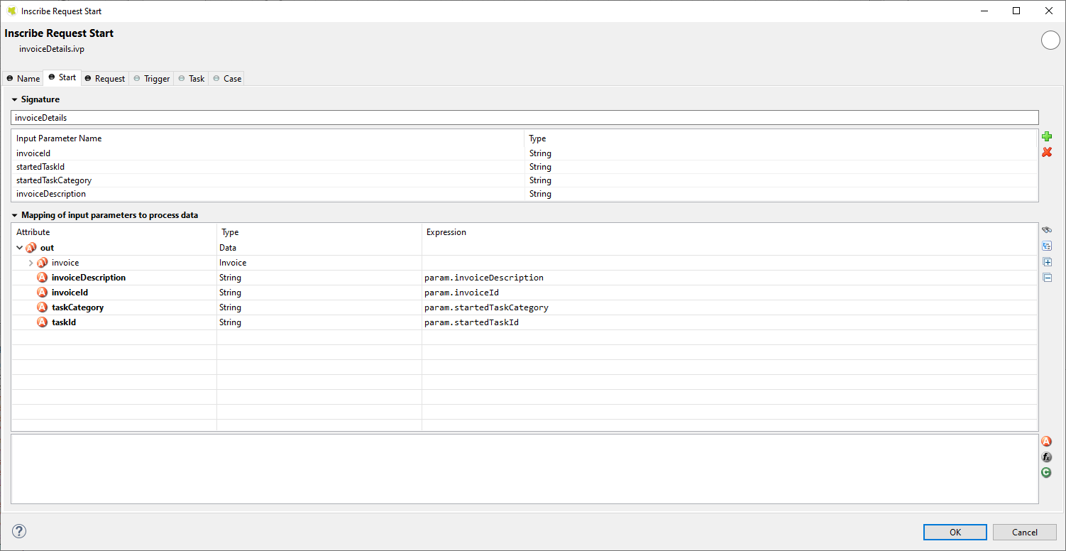This screenshot has width=1066, height=551.
Task: Open the attribute browser via the A icon
Action: (1046, 441)
